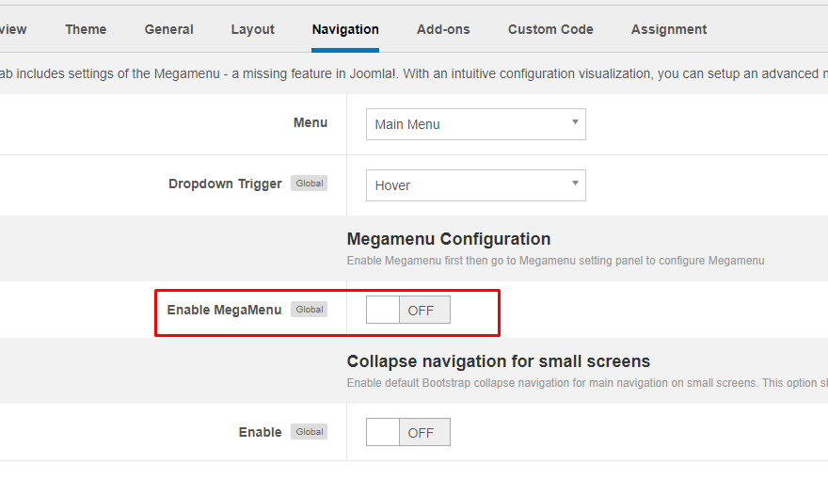Switch to the Custom Code tab
Image resolution: width=828 pixels, height=480 pixels.
tap(550, 29)
